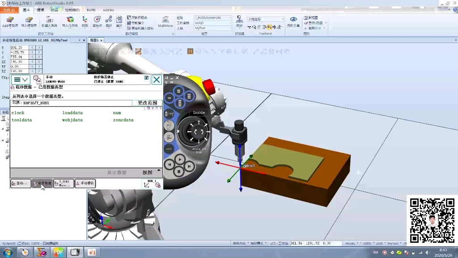This screenshot has height=258, width=458.
Task: Open the 任务 T_ROB1(System26) dropdown
Action: tap(231, 18)
